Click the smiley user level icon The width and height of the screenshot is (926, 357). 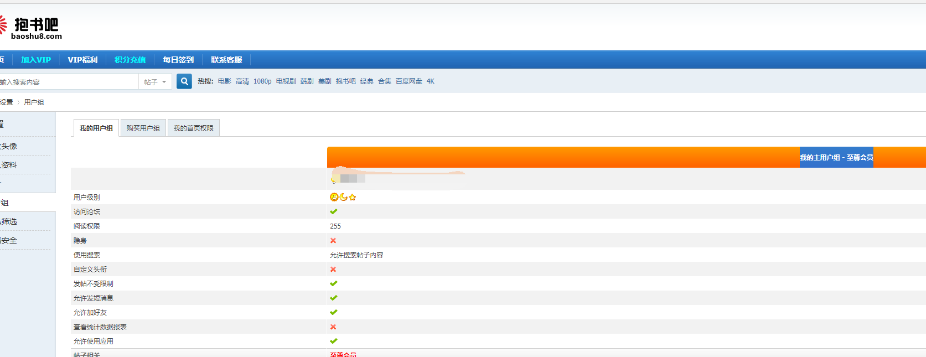click(x=334, y=197)
